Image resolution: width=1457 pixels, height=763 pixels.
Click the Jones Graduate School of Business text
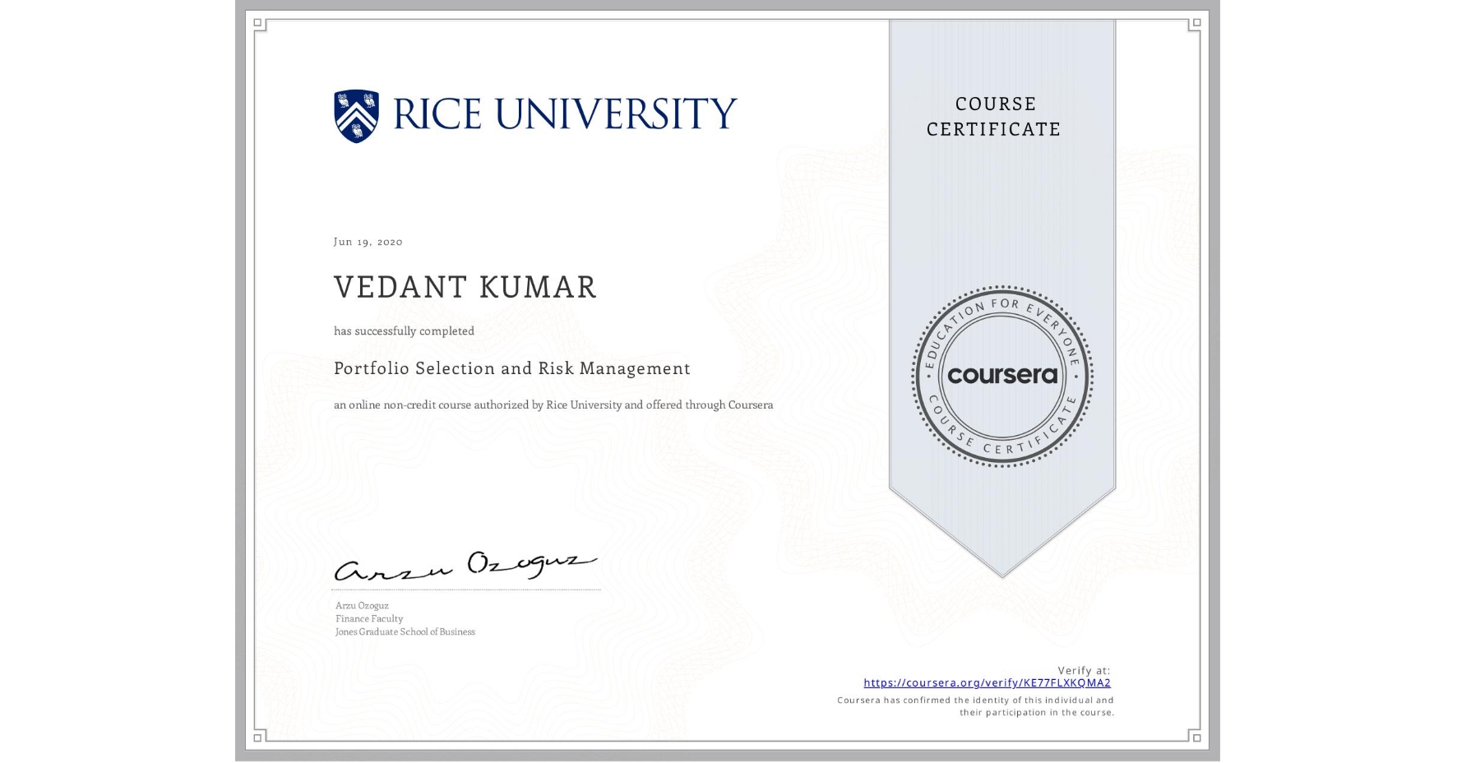click(404, 631)
